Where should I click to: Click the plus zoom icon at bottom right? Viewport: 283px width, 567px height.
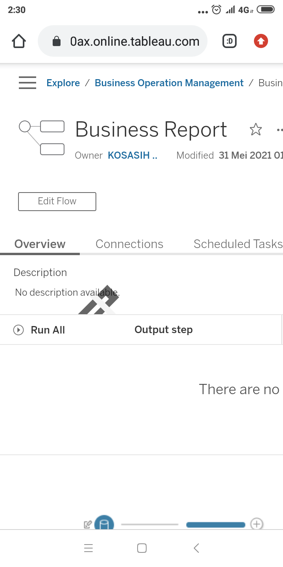[x=257, y=524]
